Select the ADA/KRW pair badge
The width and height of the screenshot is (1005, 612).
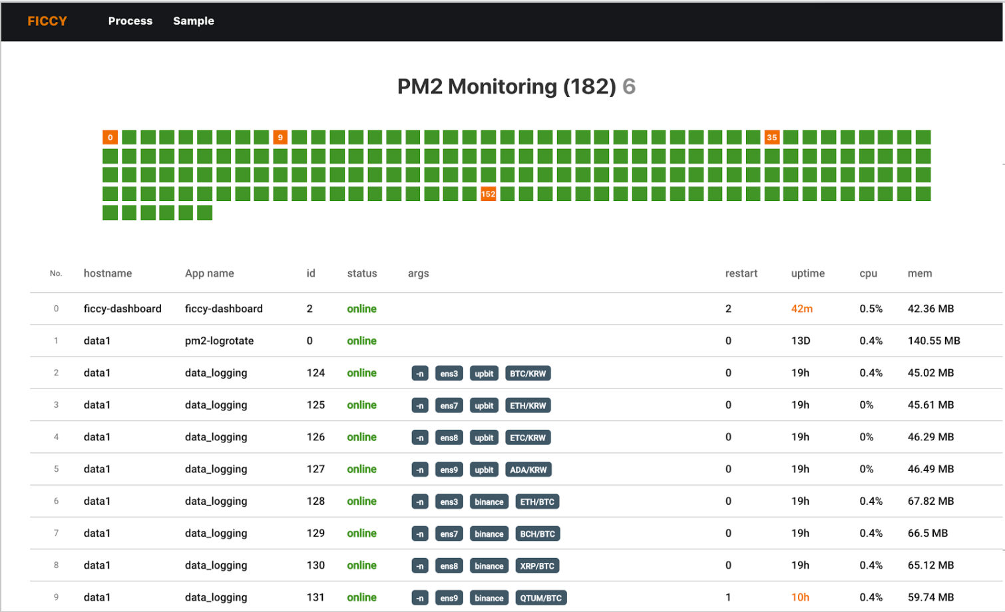coord(528,469)
